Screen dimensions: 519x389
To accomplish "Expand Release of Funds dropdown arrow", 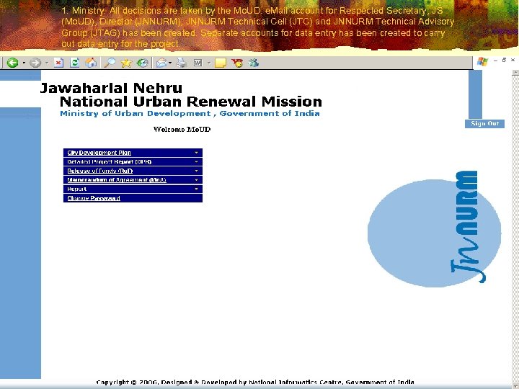I will (x=196, y=171).
